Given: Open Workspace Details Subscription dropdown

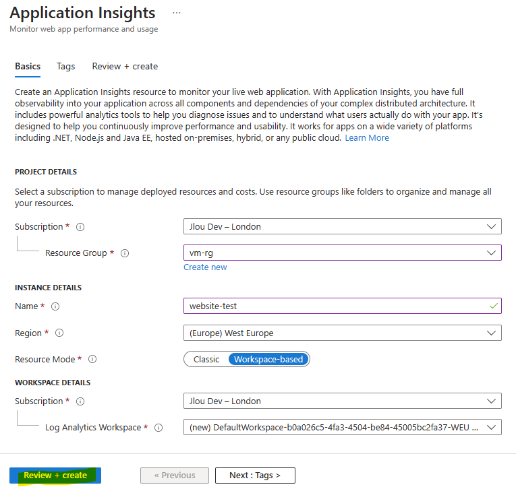Looking at the screenshot, I should [343, 401].
